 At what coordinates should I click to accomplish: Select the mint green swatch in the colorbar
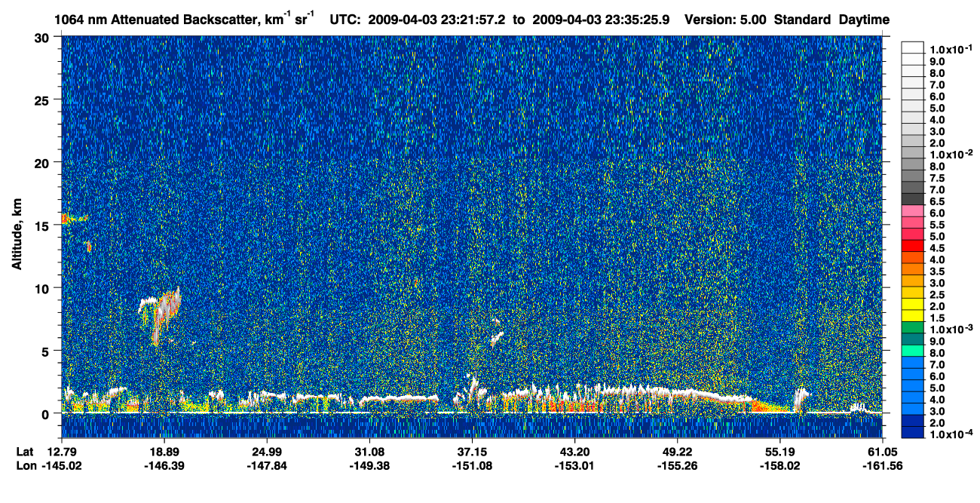(912, 351)
